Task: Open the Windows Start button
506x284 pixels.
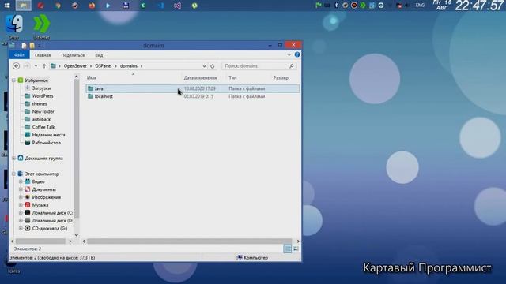Action: (x=7, y=6)
